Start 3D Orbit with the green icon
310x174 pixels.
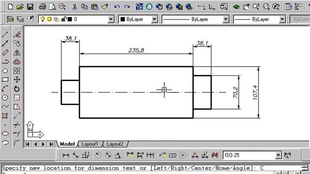coord(236,7)
